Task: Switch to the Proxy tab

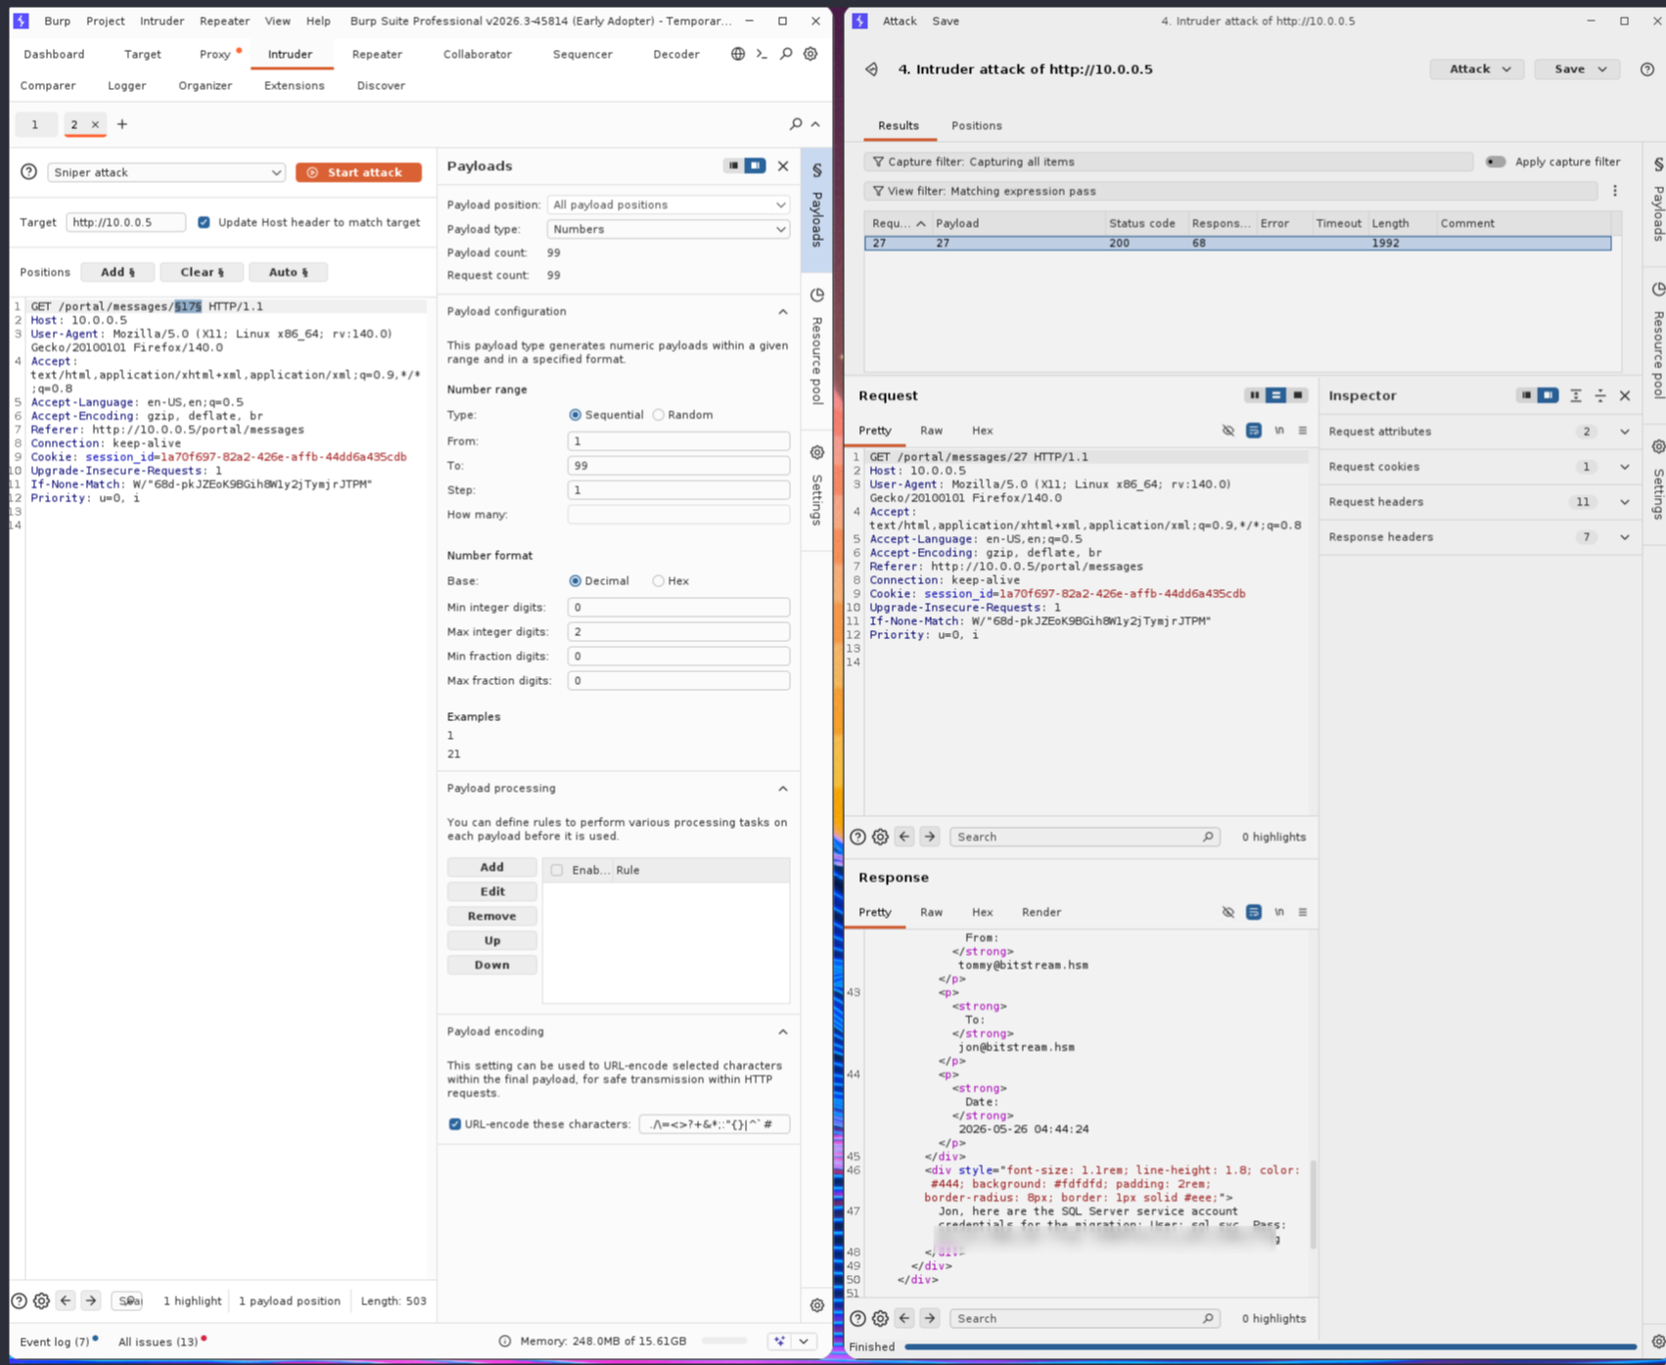Action: pos(215,54)
